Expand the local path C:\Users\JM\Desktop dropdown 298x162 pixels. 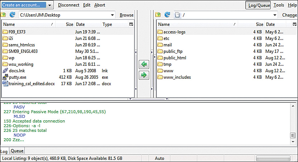(x=112, y=15)
